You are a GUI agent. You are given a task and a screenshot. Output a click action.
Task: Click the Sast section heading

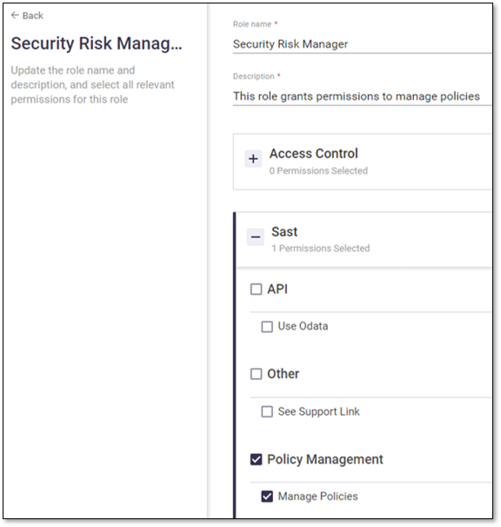[284, 232]
